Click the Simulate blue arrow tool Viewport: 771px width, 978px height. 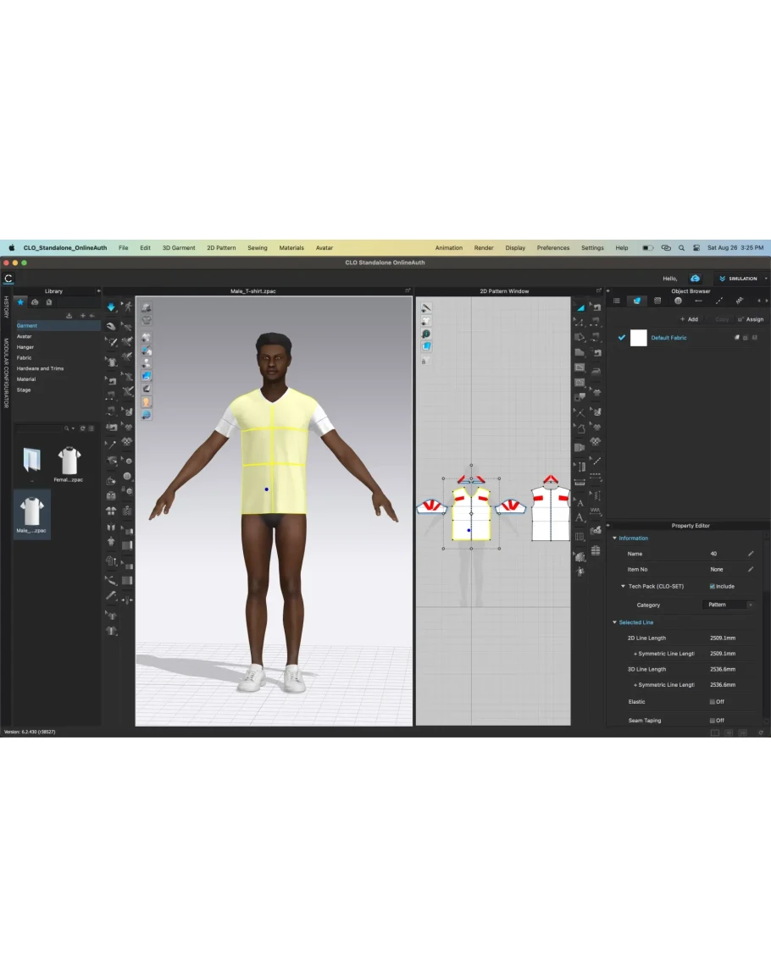click(x=110, y=307)
